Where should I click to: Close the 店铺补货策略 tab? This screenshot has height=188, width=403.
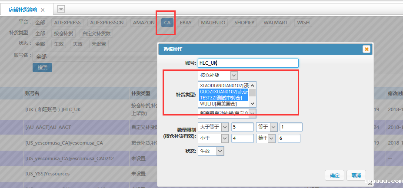point(43,10)
